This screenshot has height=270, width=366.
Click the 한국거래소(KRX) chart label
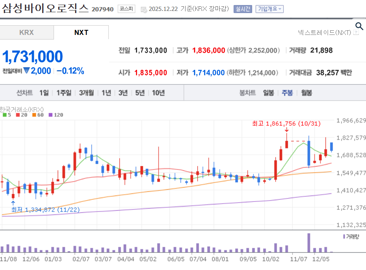click(x=22, y=109)
